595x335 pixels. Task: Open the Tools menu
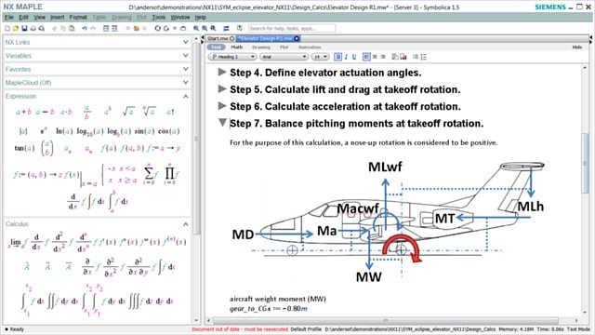pyautogui.click(x=159, y=18)
